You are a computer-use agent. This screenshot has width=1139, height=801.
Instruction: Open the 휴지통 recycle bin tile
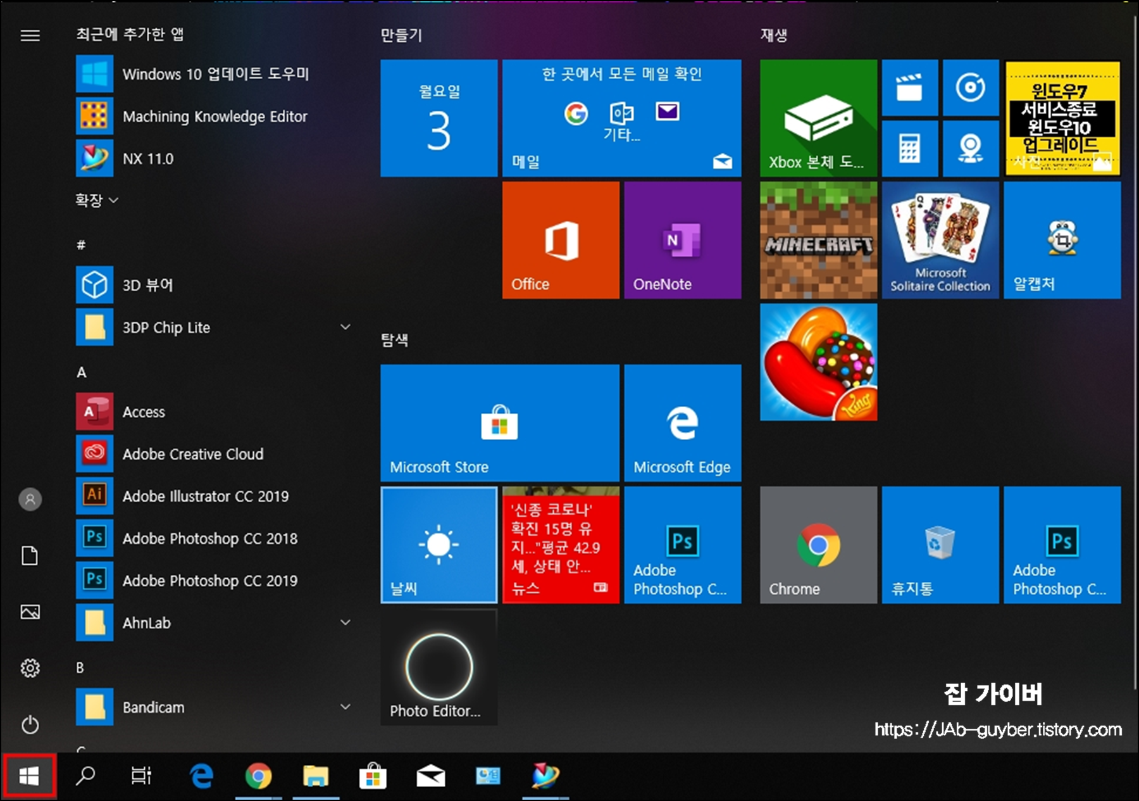coord(940,545)
